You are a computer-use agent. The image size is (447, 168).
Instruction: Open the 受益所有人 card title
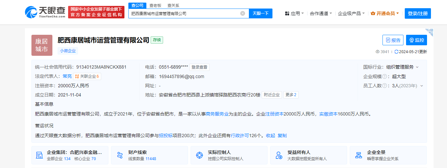(299, 152)
